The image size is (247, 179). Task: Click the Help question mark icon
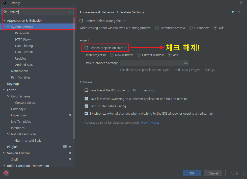tap(6, 173)
